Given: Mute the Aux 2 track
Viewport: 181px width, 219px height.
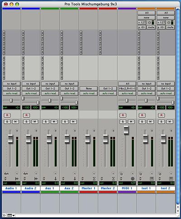Looking at the screenshot, I should pyautogui.click(x=73, y=122).
